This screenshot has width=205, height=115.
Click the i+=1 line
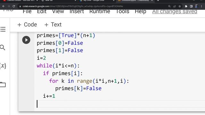[49, 96]
